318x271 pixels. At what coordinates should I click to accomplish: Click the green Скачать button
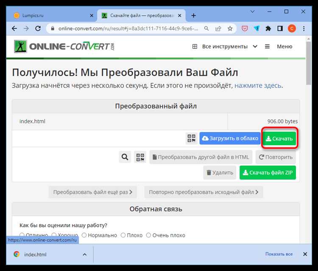pyautogui.click(x=279, y=138)
